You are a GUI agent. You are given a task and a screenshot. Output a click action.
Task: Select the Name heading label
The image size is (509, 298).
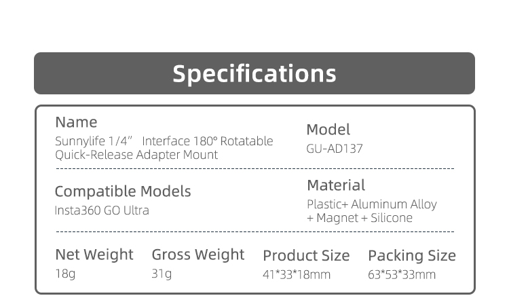(x=76, y=122)
